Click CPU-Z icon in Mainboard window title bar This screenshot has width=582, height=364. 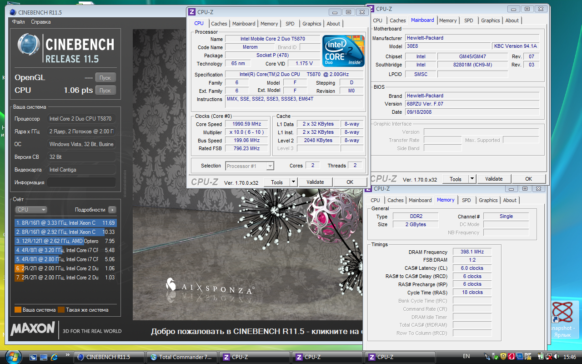pos(370,9)
